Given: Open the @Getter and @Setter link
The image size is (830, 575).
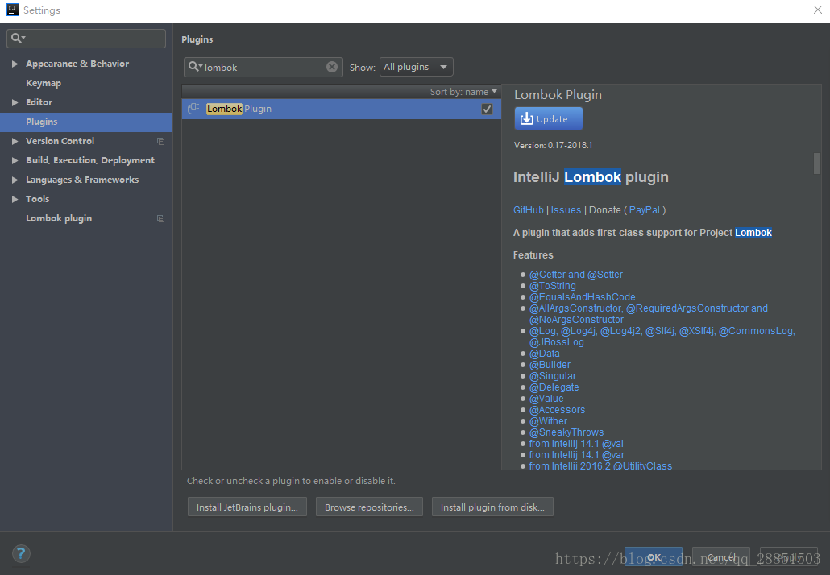Looking at the screenshot, I should point(576,275).
